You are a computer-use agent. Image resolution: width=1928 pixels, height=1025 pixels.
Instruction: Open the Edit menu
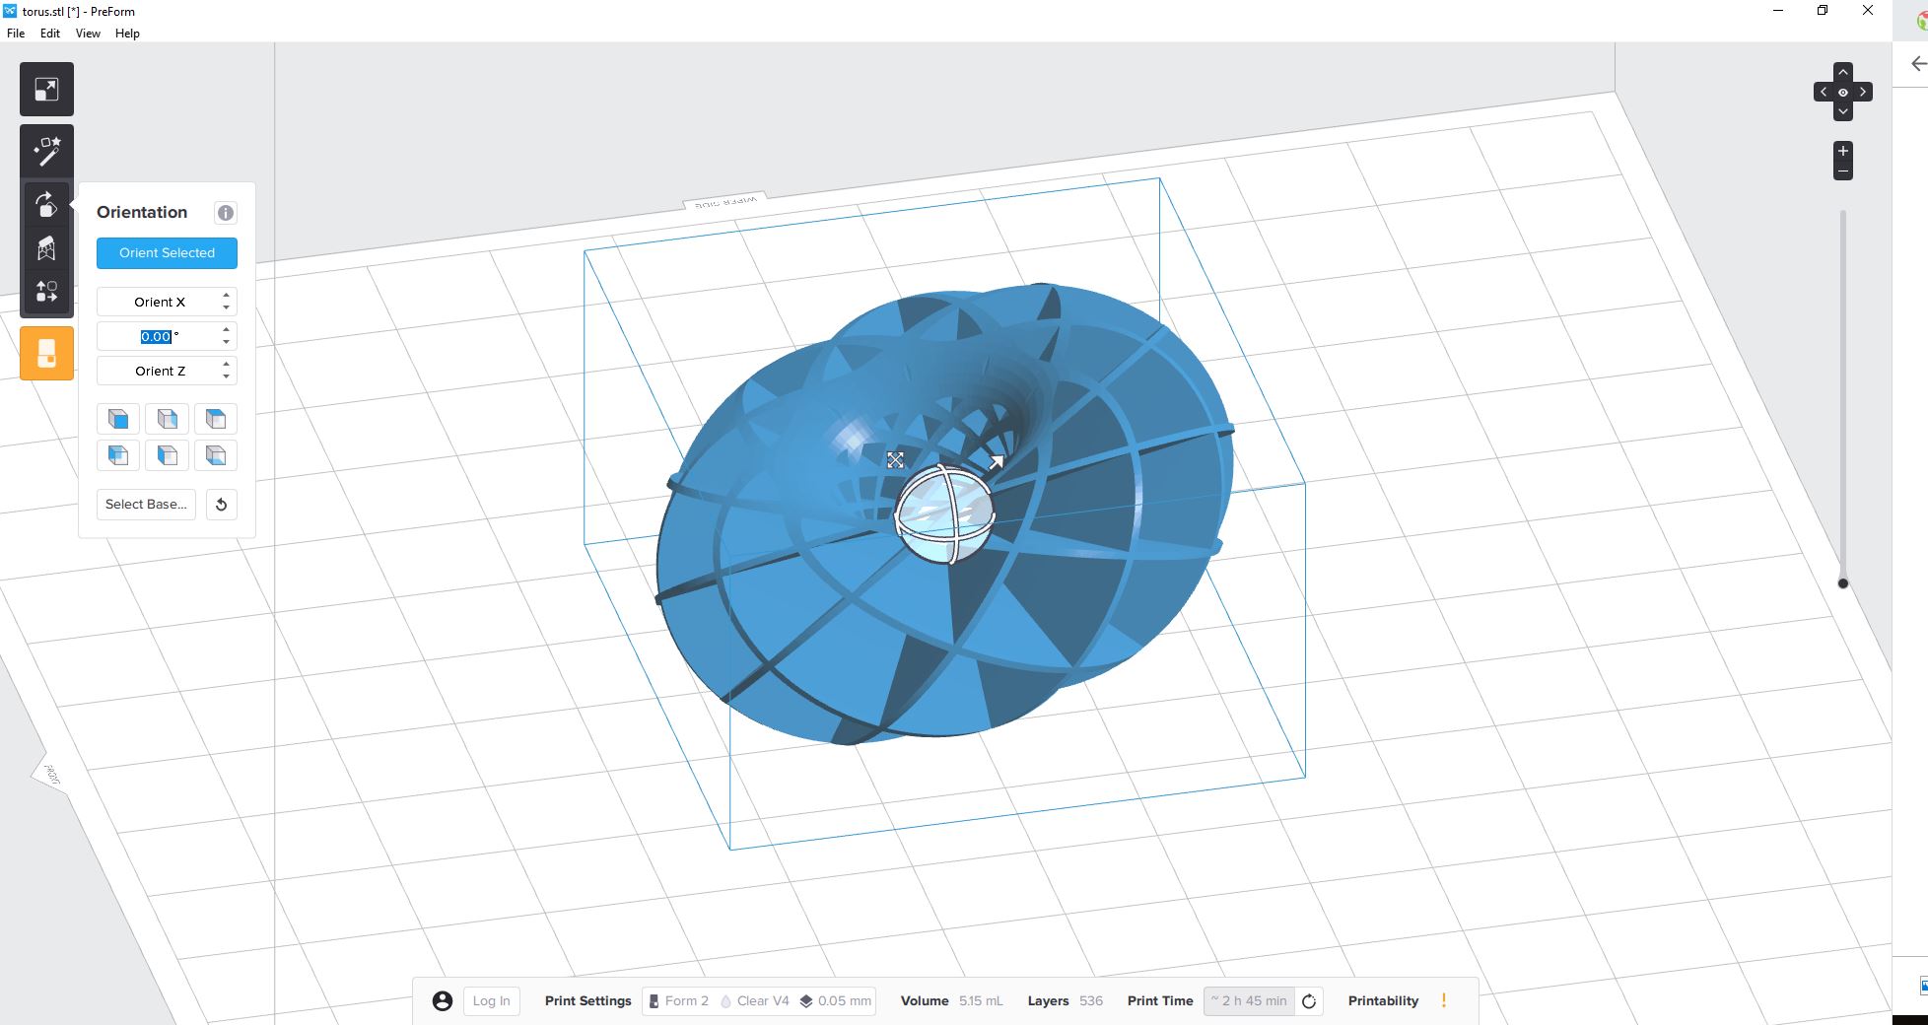[50, 34]
